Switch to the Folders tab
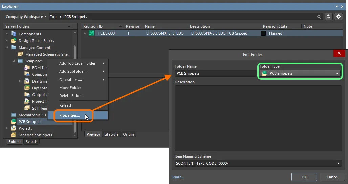This screenshot has height=184, width=348. pos(15,142)
